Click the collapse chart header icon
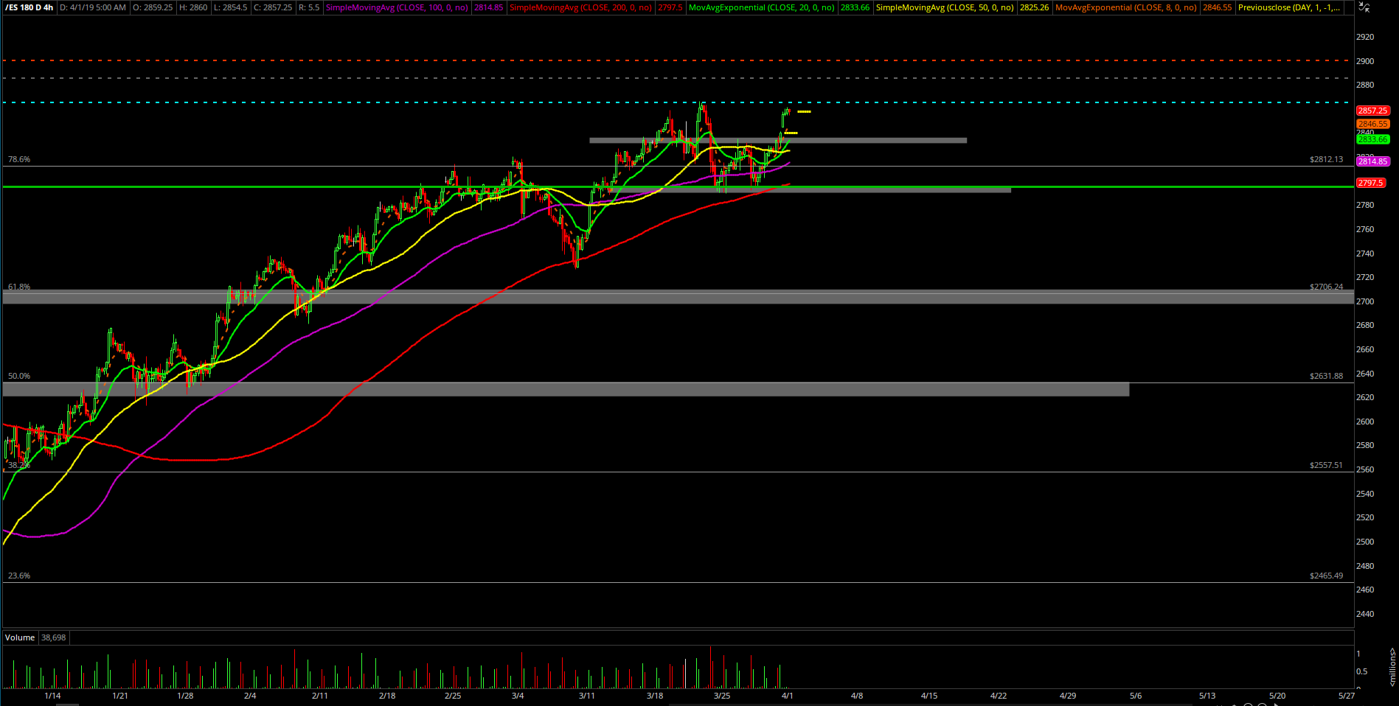This screenshot has height=706, width=1399. pyautogui.click(x=1364, y=7)
